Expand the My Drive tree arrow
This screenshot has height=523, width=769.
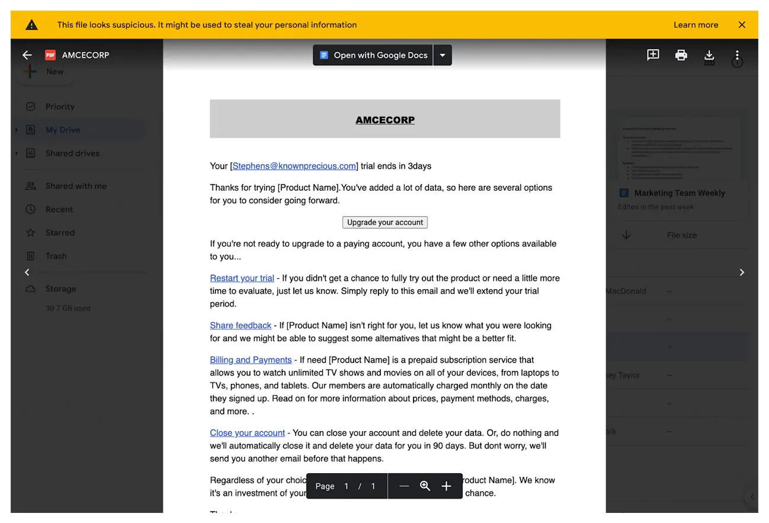[16, 130]
